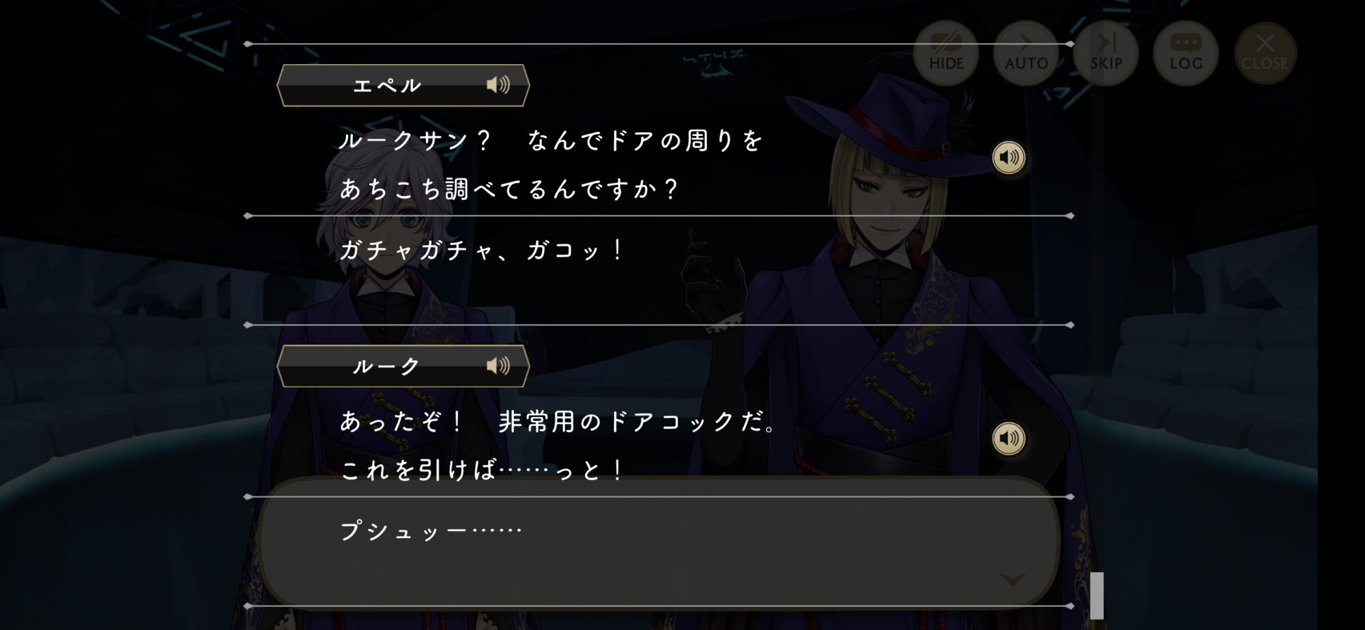
Task: Hide the dialogue interface with HIDE
Action: click(946, 53)
